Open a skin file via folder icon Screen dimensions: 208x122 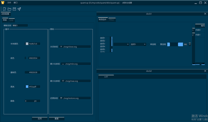tap(9, 9)
